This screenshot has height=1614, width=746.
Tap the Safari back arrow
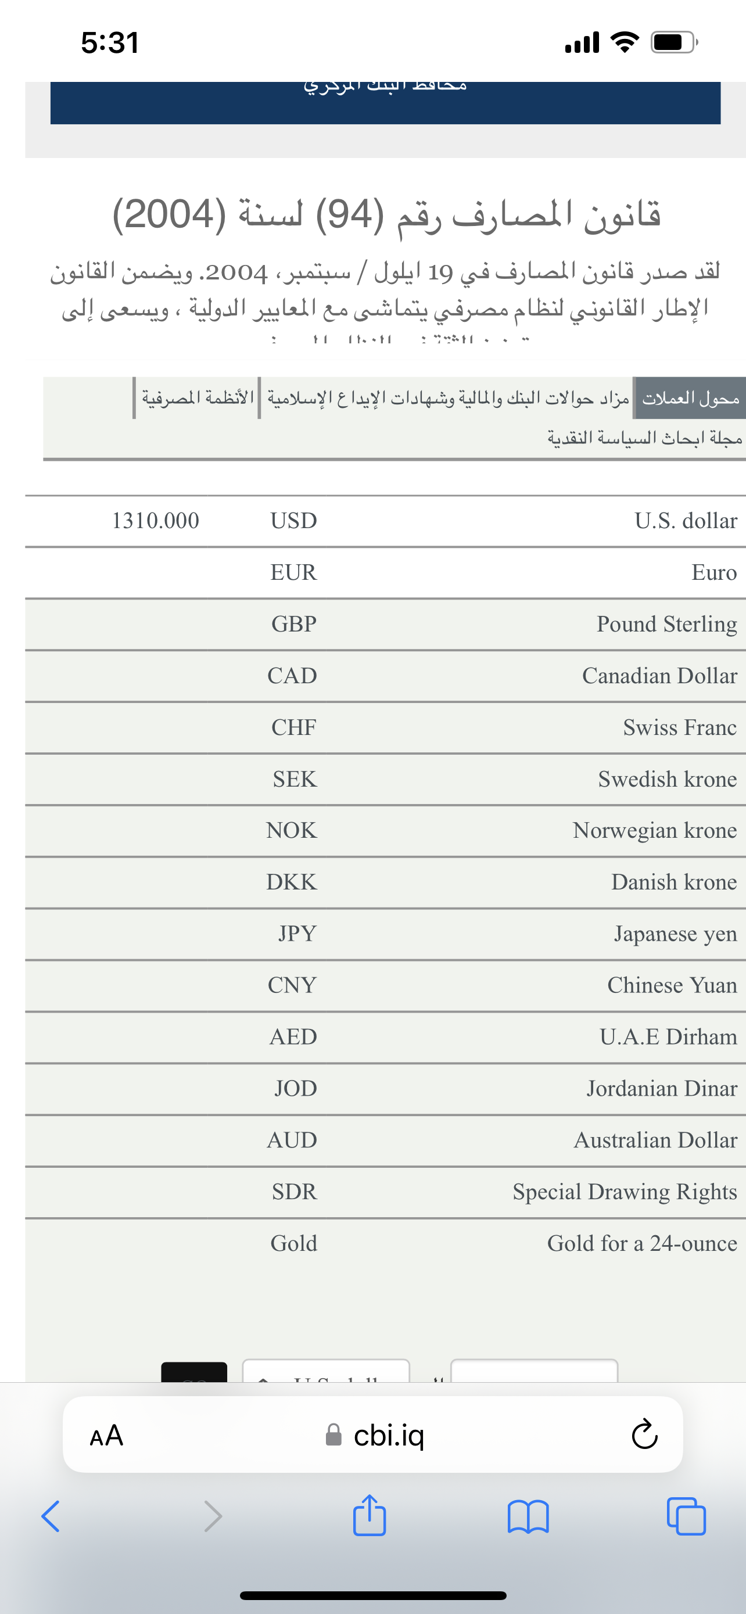coord(50,1516)
